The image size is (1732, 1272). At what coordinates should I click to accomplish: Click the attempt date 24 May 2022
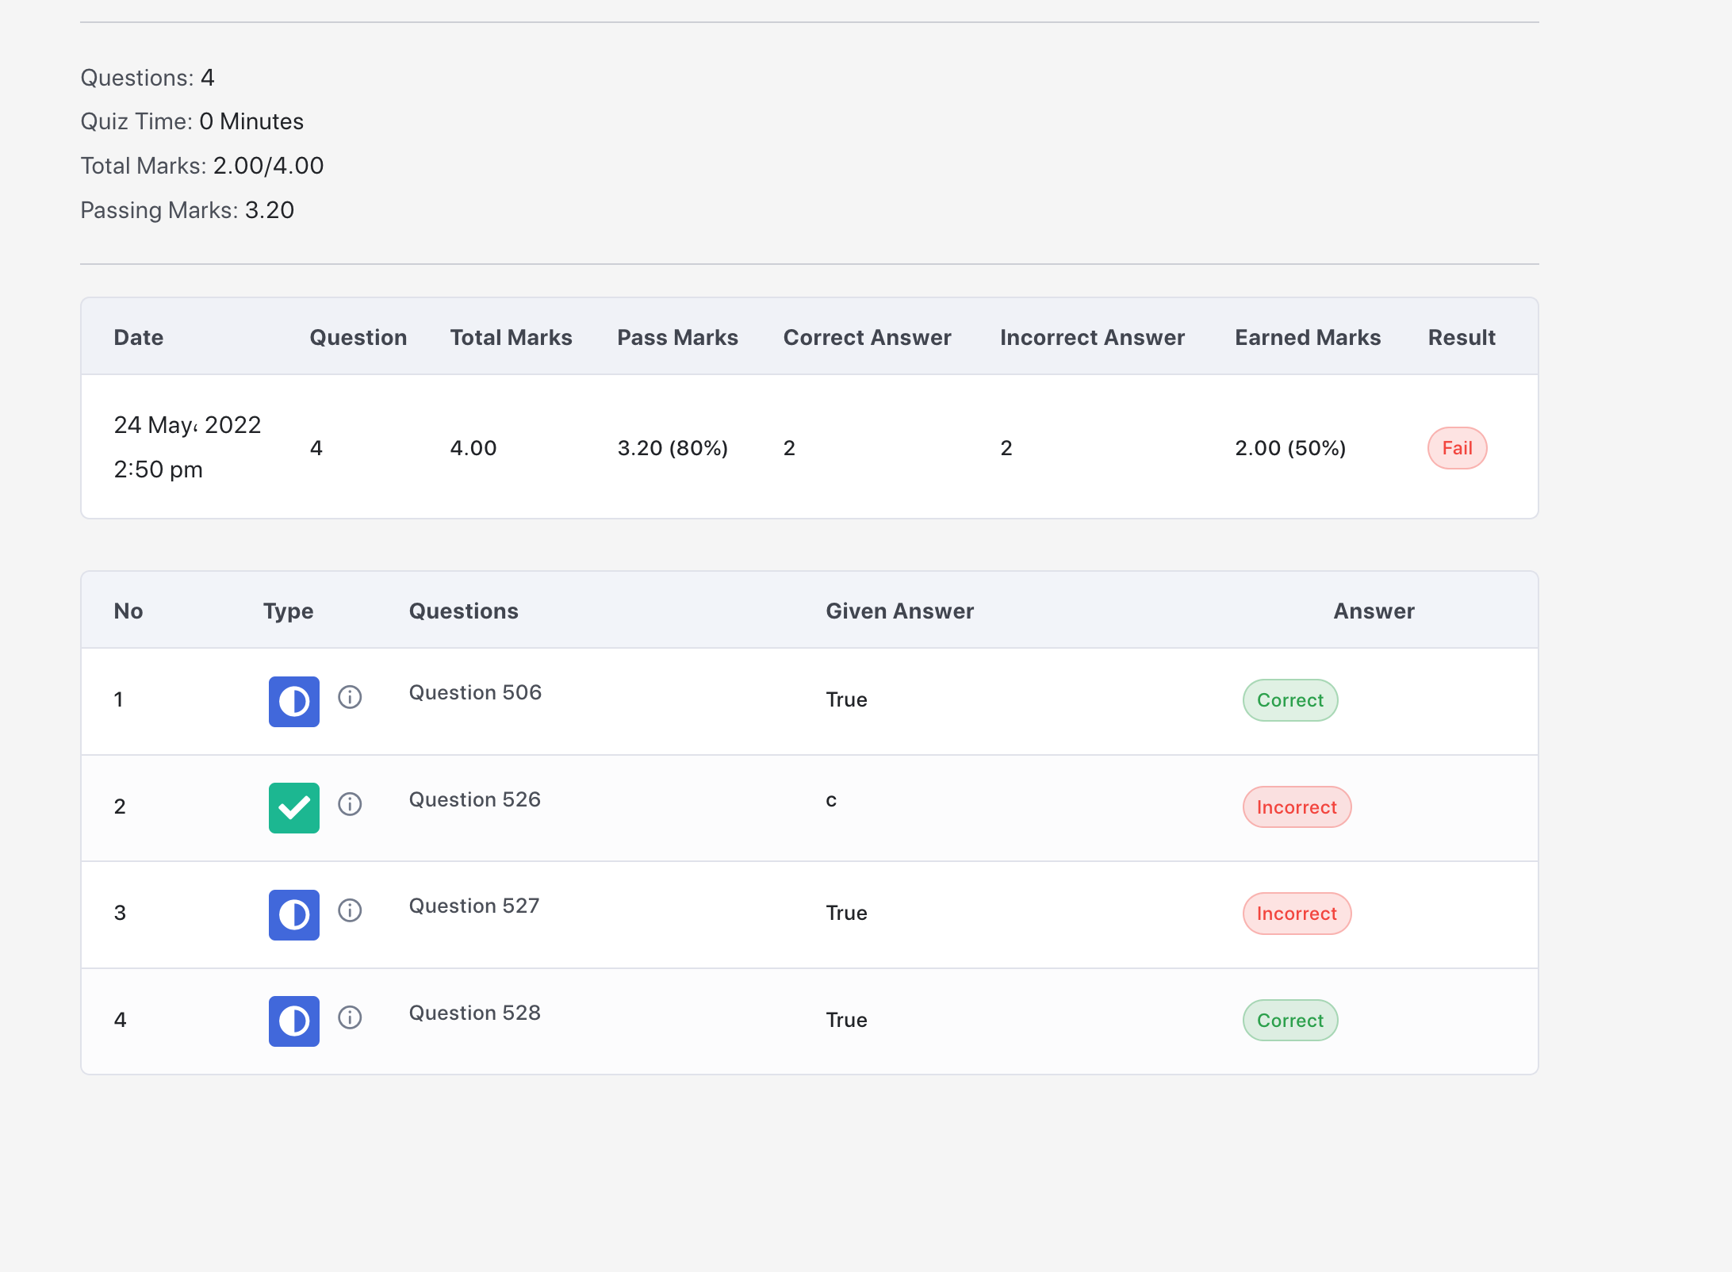pyautogui.click(x=187, y=425)
